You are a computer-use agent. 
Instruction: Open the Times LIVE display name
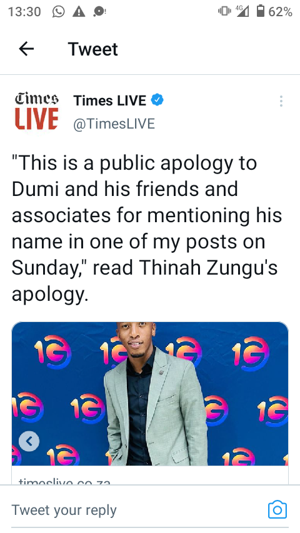109,100
